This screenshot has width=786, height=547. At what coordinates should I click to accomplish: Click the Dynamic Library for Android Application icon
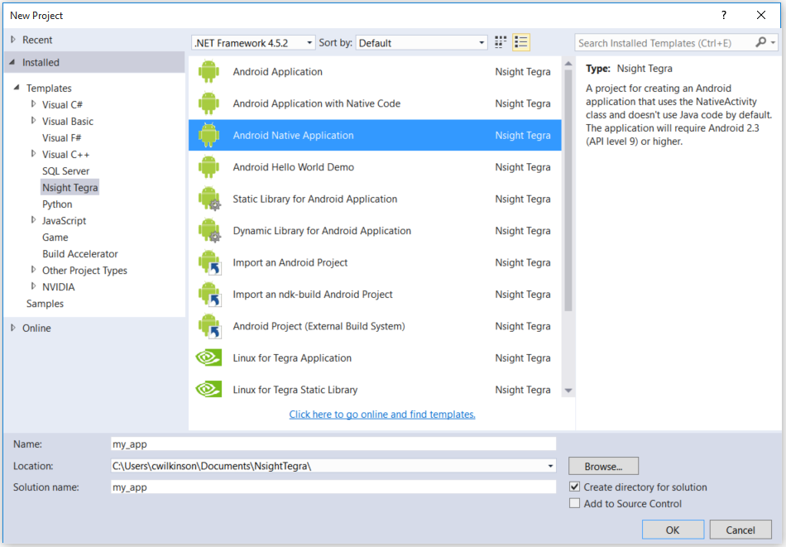tap(209, 231)
